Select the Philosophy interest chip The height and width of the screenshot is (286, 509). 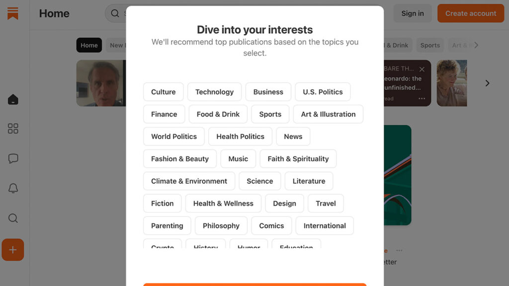[x=221, y=226]
